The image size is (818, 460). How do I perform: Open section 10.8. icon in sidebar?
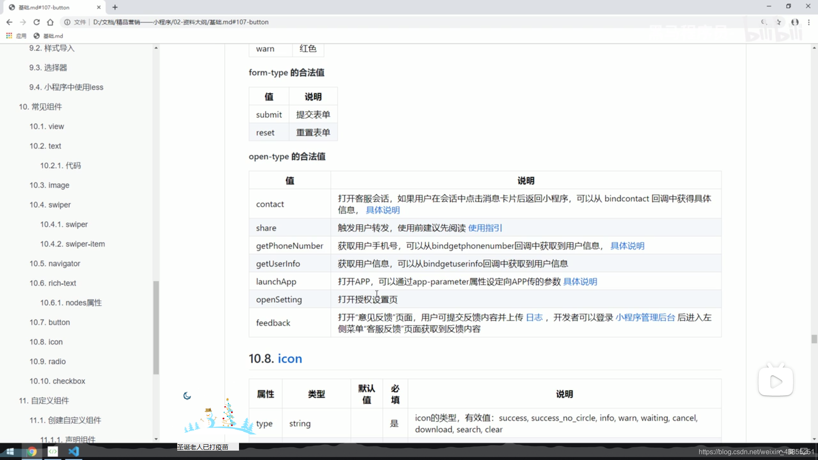point(46,342)
